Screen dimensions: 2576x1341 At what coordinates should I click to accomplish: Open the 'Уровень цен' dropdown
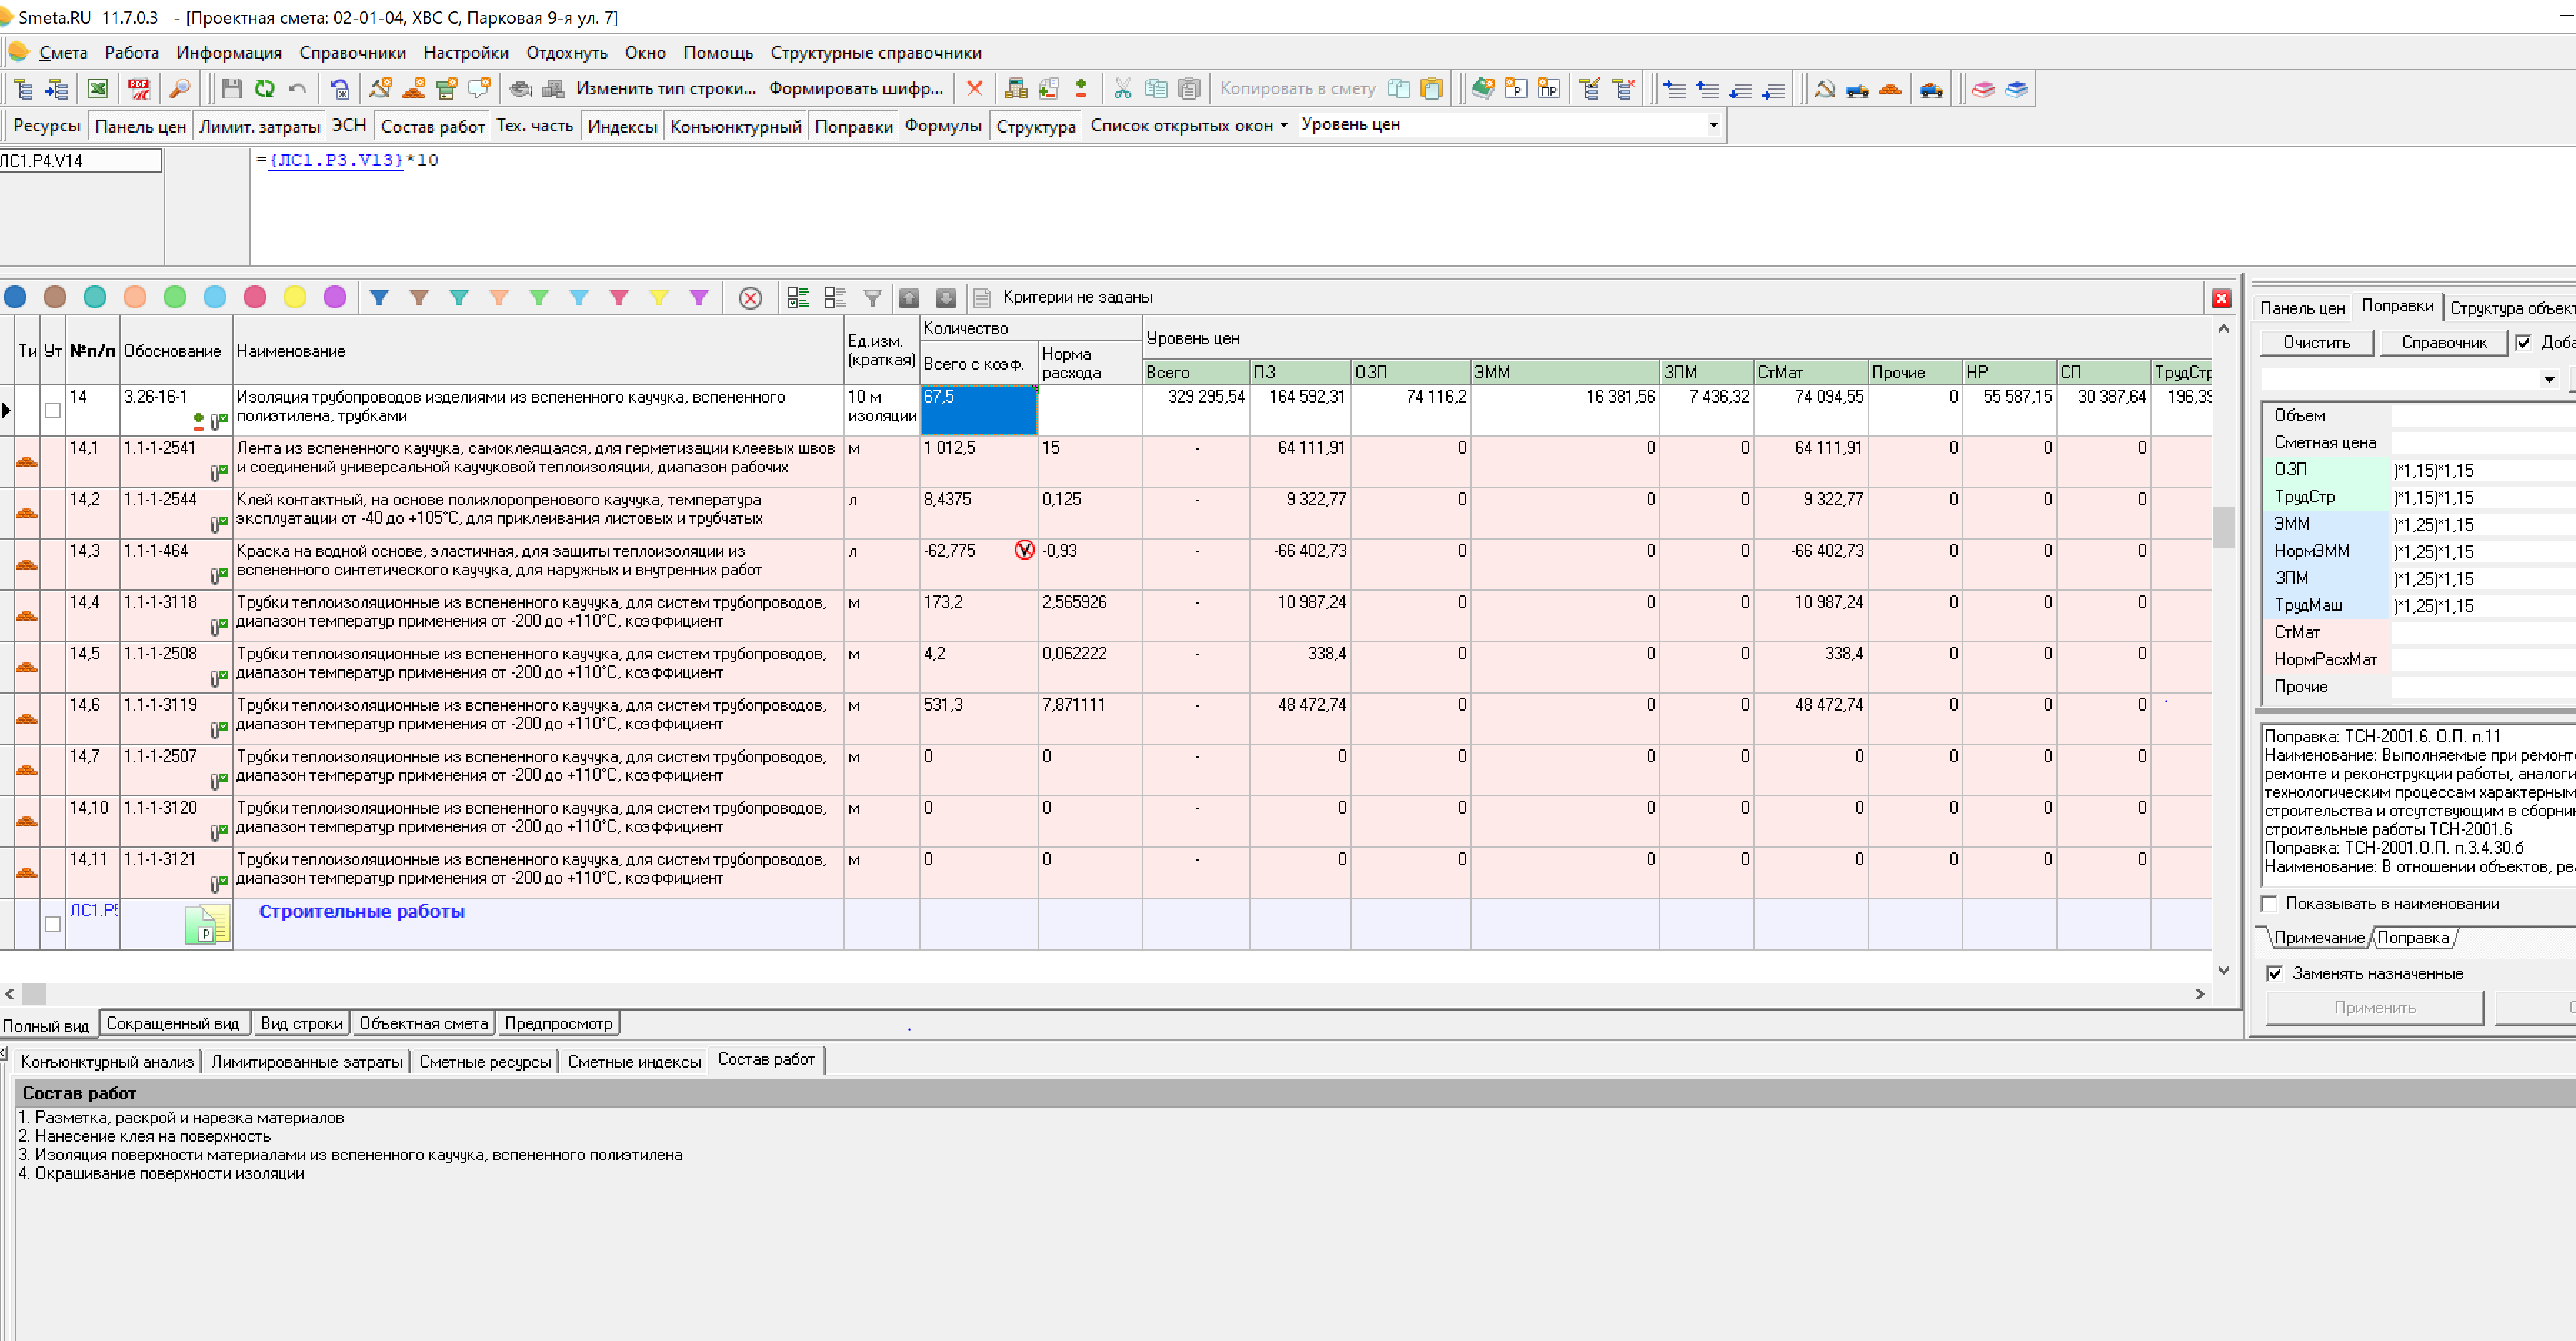point(1713,125)
